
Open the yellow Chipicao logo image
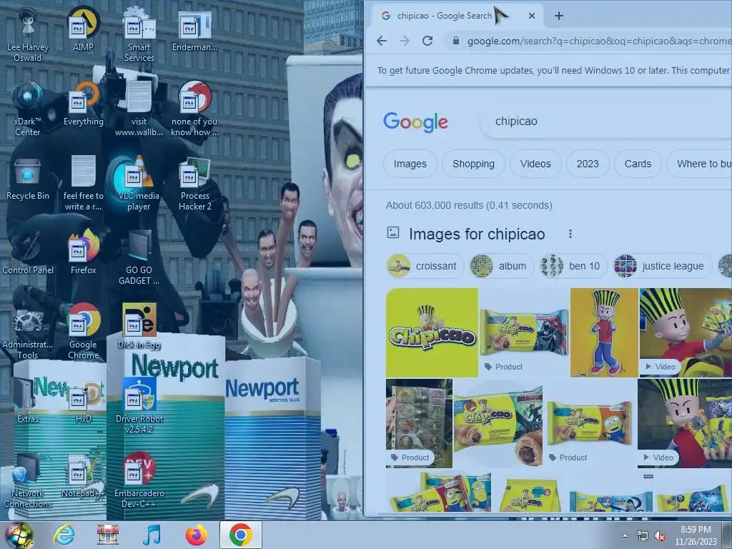432,332
